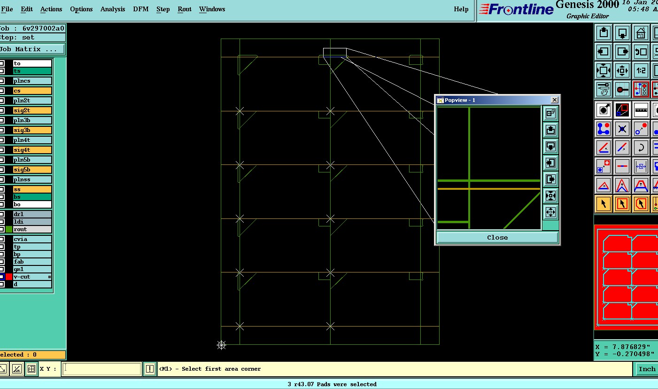
Task: Toggle the checkbox for the cs layer
Action: (x=2, y=91)
